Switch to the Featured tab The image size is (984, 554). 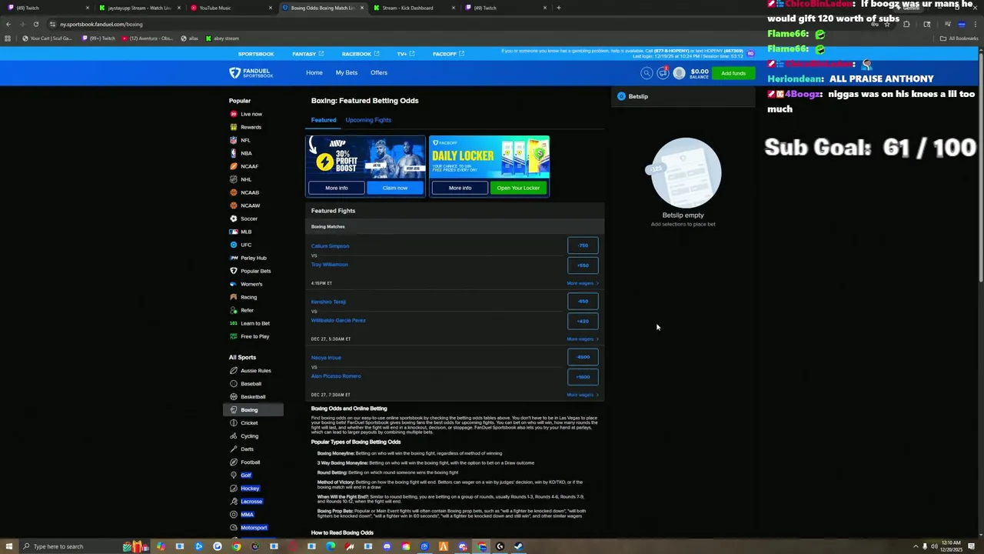(x=324, y=120)
